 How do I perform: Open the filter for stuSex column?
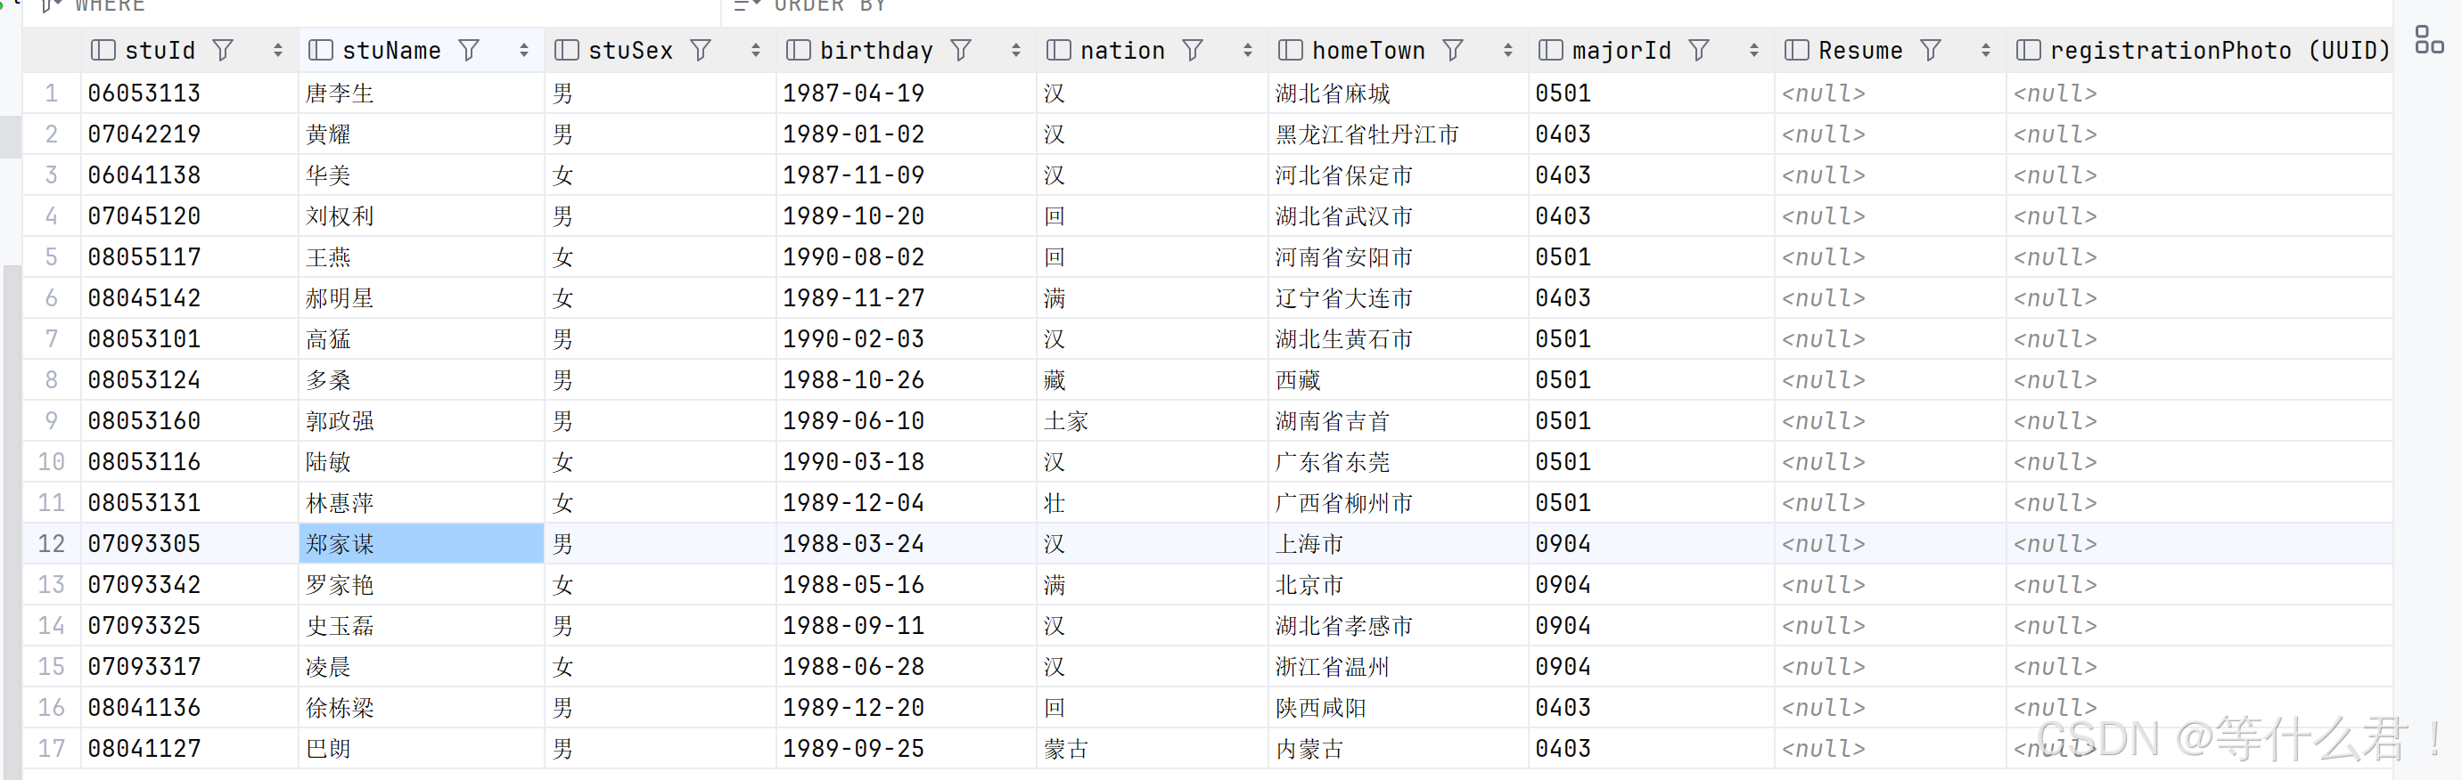(701, 50)
